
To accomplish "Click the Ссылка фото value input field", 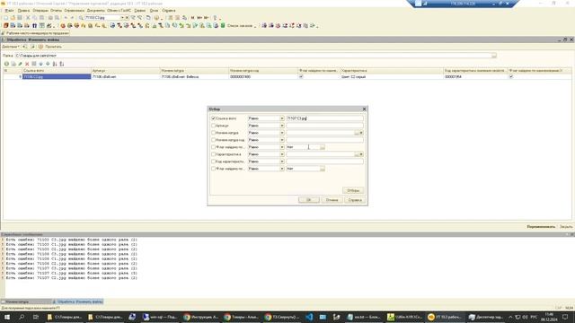I will tap(324, 118).
